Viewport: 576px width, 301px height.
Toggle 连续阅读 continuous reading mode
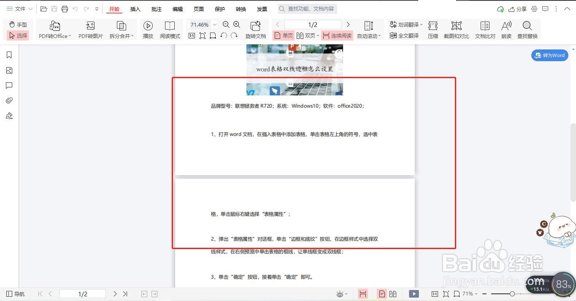(x=337, y=35)
